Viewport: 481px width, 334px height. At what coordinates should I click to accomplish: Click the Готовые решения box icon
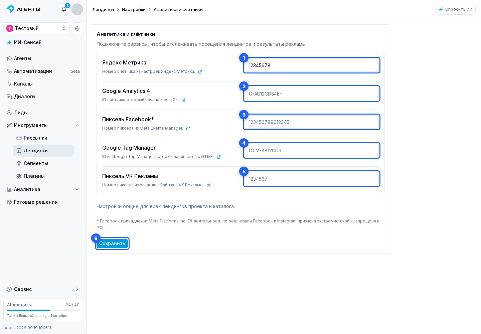(x=9, y=202)
